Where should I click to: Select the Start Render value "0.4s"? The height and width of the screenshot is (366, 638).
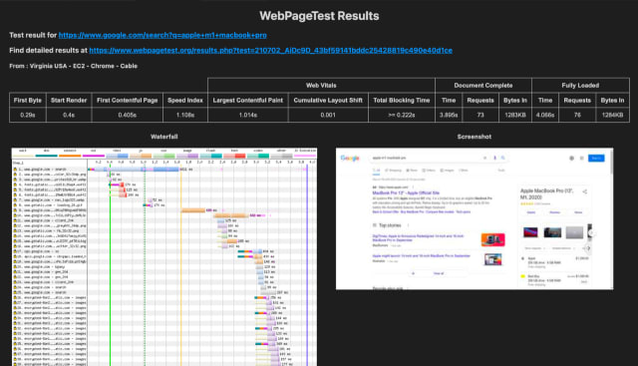(x=69, y=115)
